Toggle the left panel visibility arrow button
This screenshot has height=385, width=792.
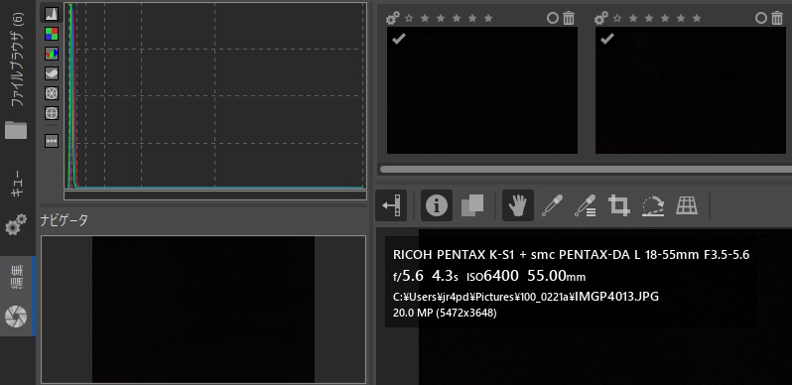click(391, 205)
